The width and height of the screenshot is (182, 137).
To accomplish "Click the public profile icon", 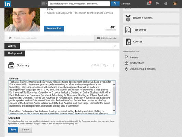I will [10, 38].
